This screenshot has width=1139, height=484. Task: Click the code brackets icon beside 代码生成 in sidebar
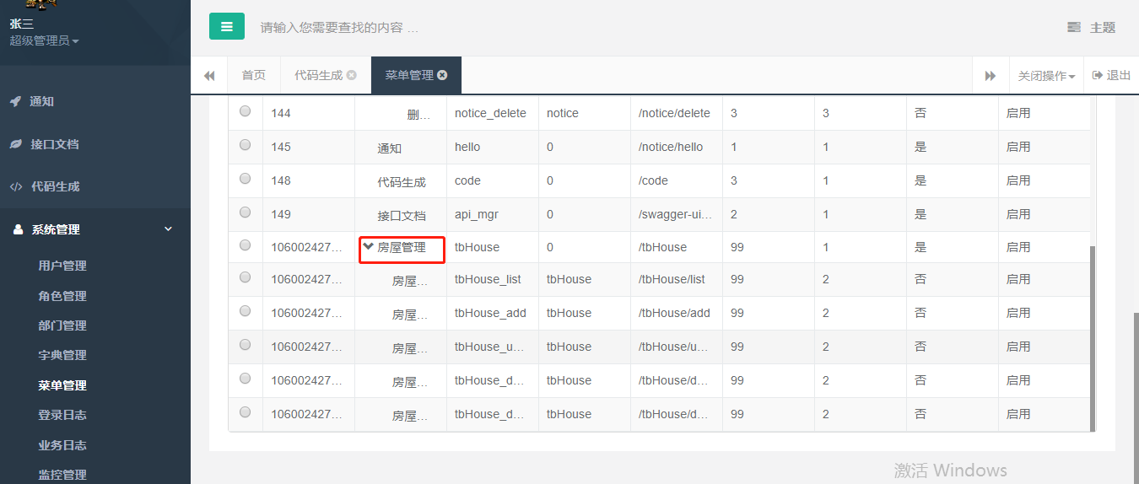tap(15, 187)
